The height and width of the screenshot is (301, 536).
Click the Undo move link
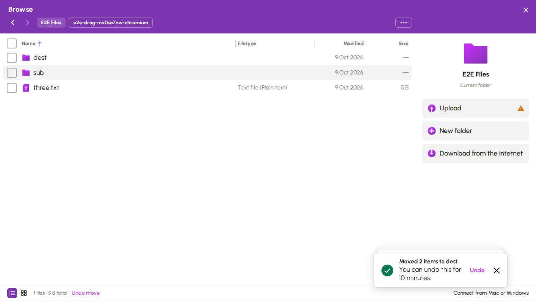click(85, 293)
